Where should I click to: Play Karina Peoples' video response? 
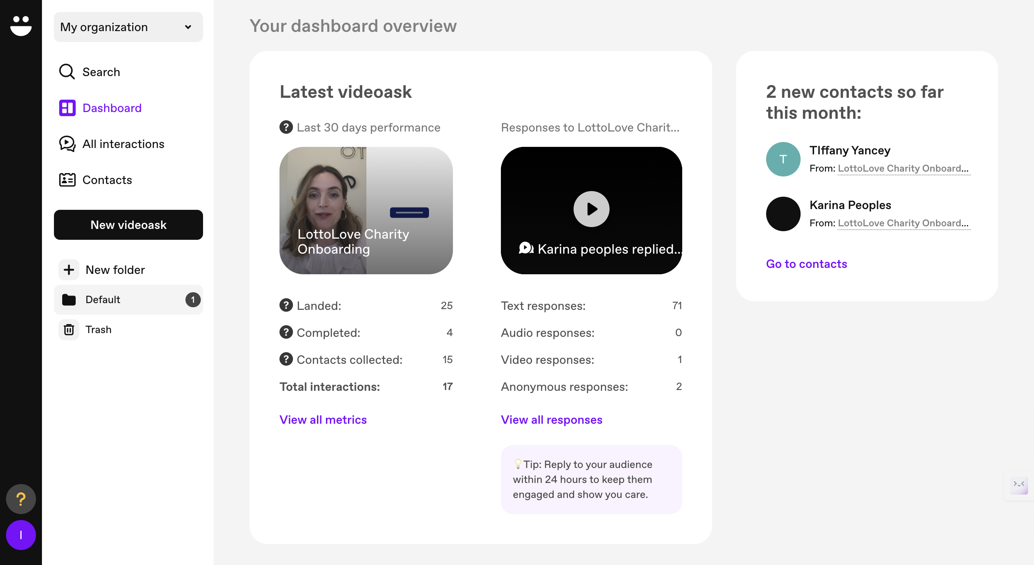tap(591, 209)
